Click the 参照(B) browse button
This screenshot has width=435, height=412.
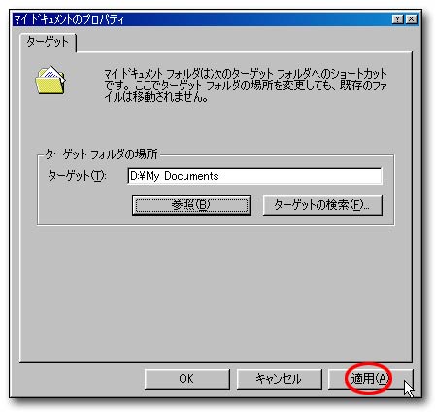pyautogui.click(x=191, y=205)
